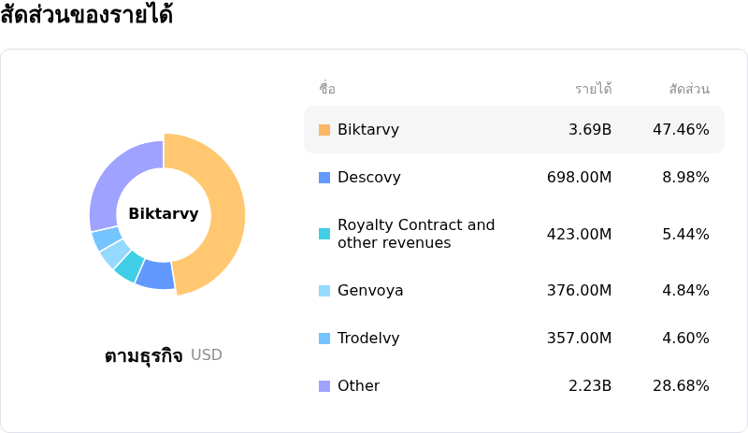Select the Biktarvy row in the table
Viewport: 748px width, 433px height.
tap(513, 130)
